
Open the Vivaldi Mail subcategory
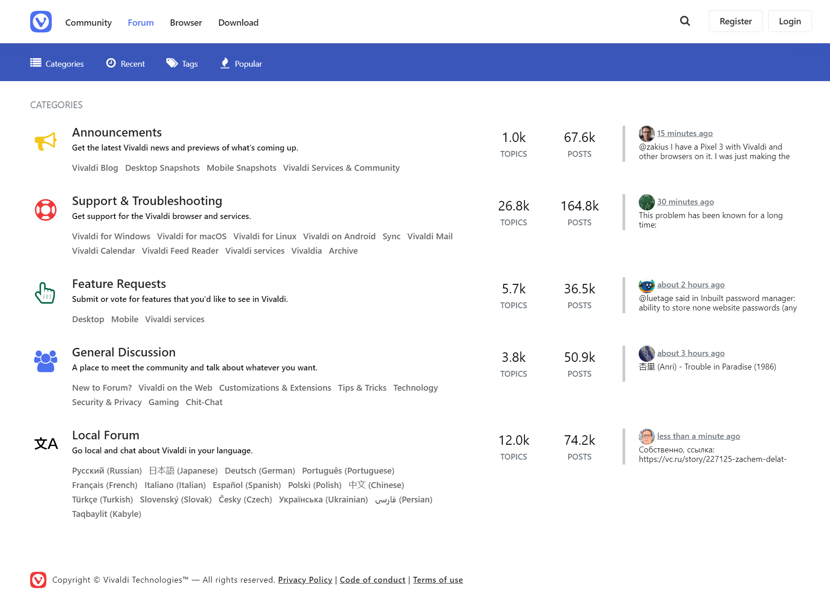point(430,237)
